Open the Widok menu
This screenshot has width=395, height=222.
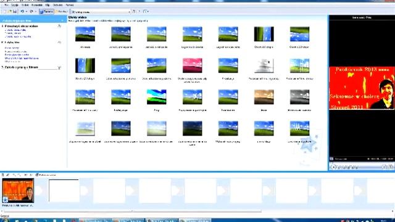[25, 5]
